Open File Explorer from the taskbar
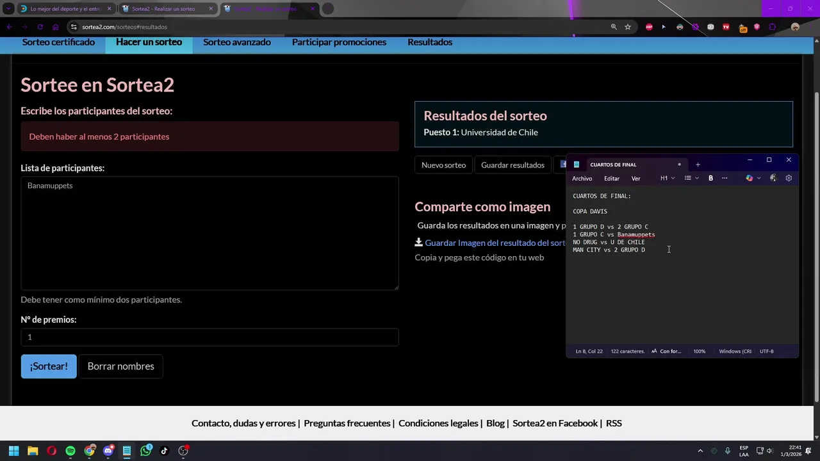Screen dimensions: 820x461 point(33,451)
